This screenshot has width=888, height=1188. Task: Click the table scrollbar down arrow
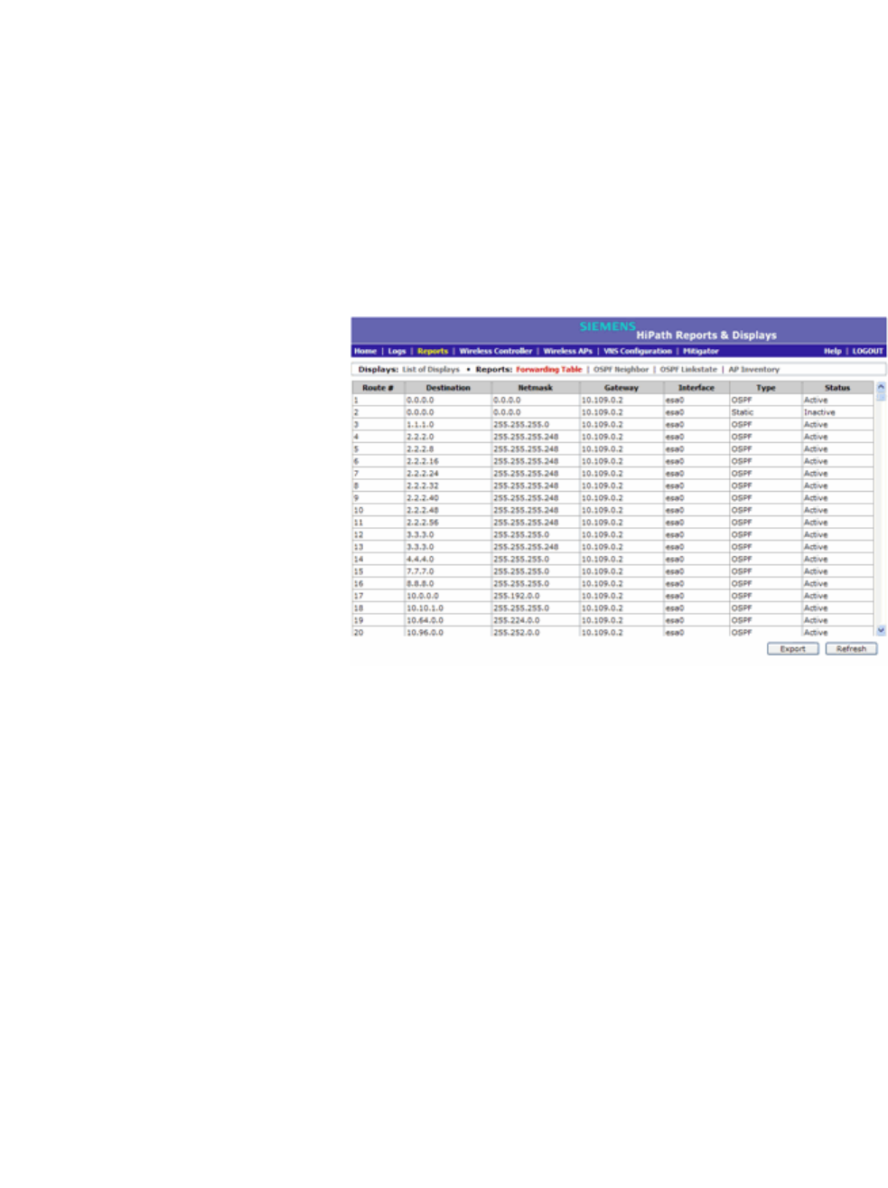click(881, 630)
